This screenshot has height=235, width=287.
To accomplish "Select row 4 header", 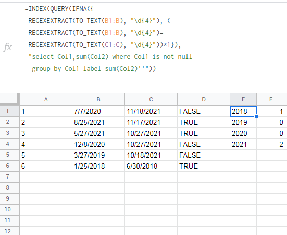I will pyautogui.click(x=9, y=144).
